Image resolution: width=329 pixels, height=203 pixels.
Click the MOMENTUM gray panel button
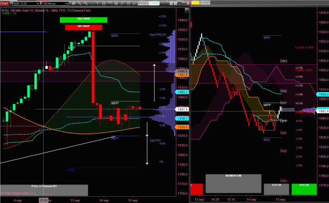click(233, 184)
